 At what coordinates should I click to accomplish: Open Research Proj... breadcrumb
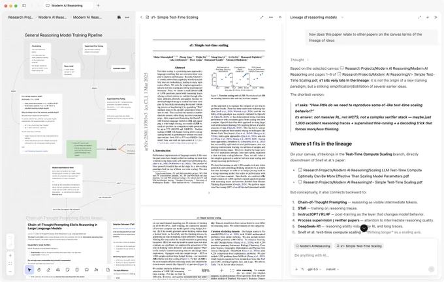21,17
